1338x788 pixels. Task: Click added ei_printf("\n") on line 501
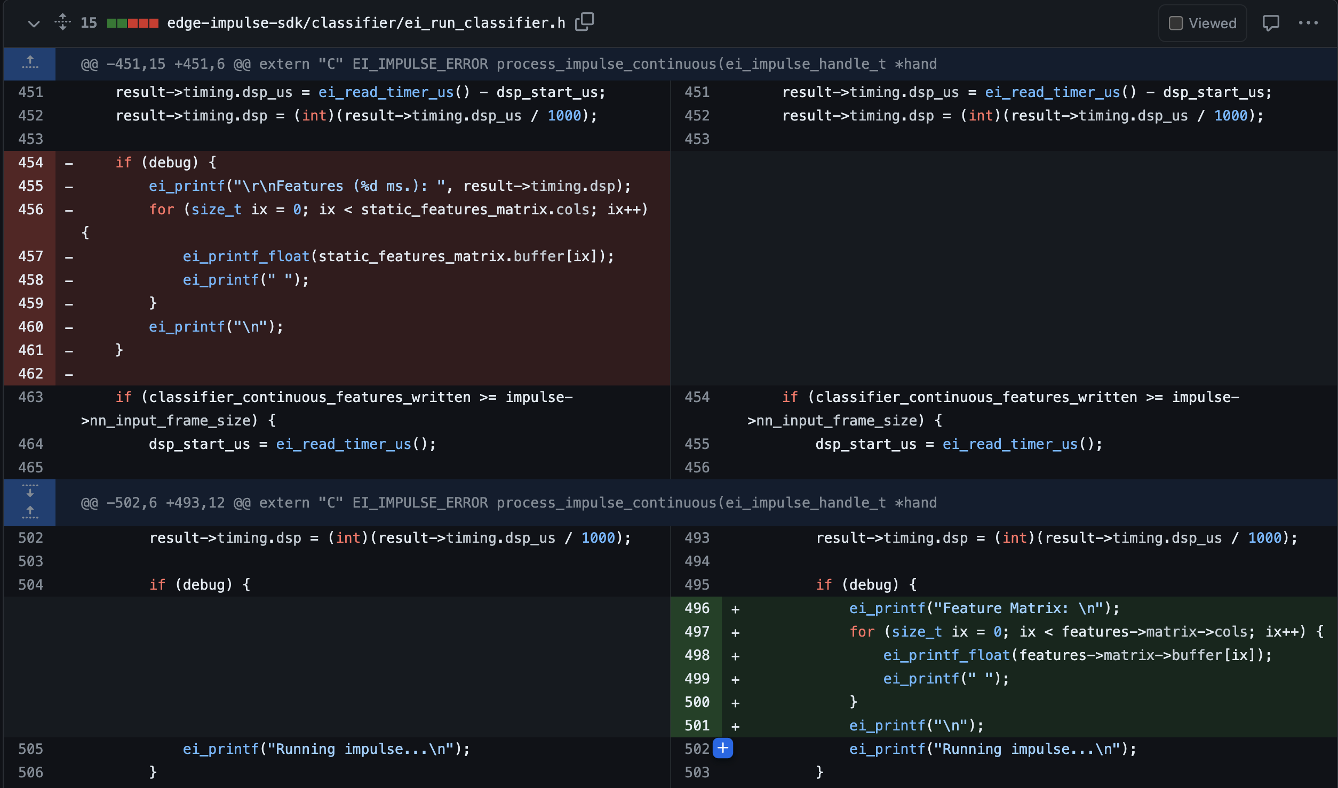[917, 726]
